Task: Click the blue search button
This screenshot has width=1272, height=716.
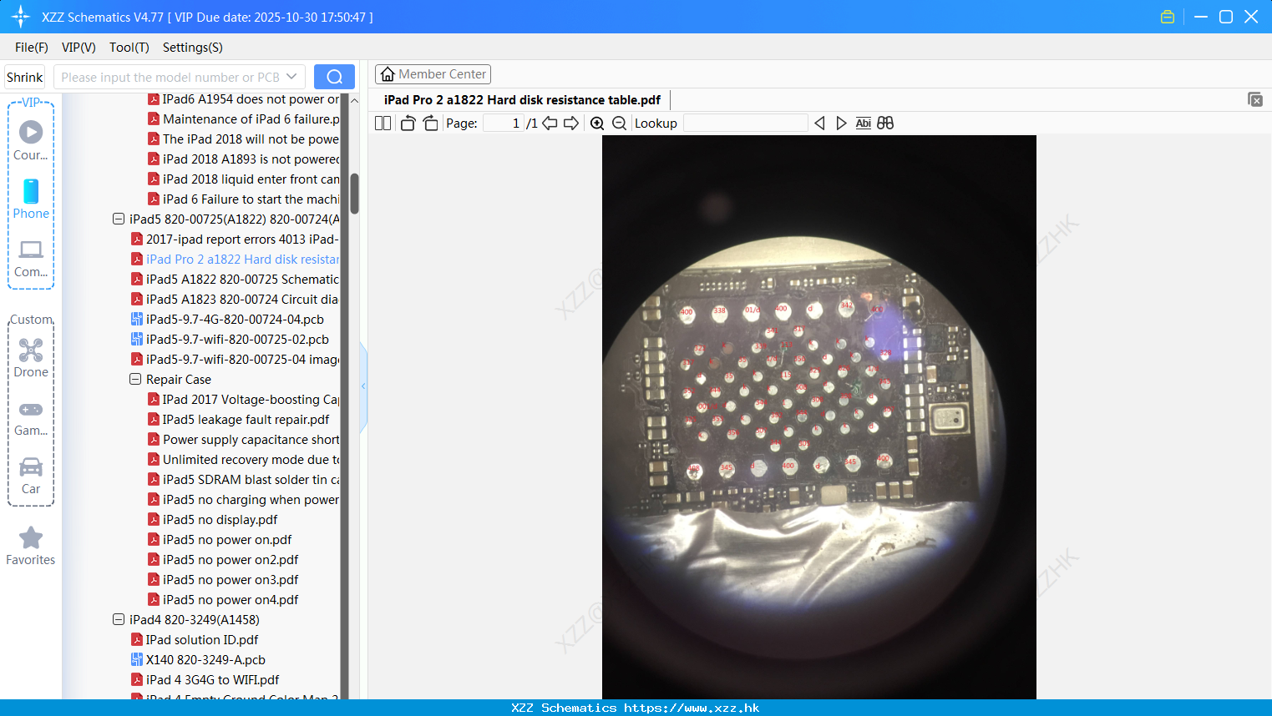Action: (334, 77)
